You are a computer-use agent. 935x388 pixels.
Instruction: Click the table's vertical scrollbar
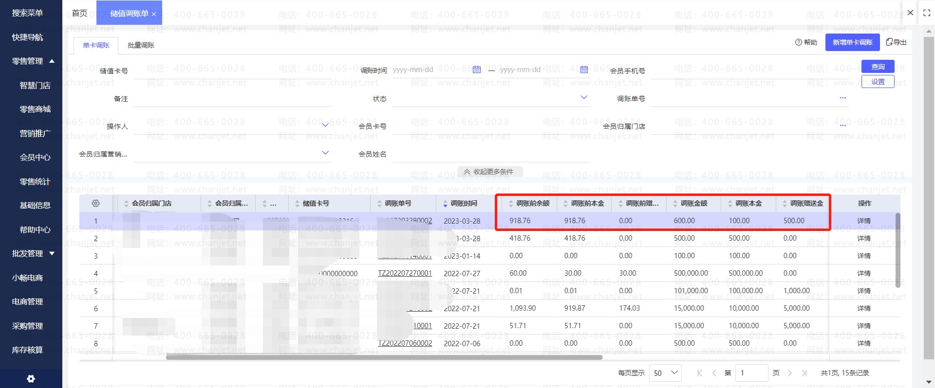898,250
